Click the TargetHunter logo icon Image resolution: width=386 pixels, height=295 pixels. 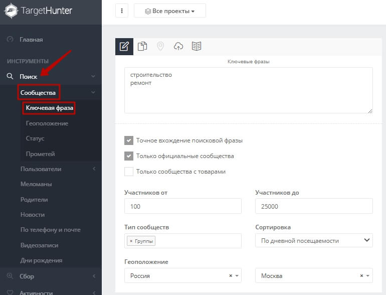[11, 11]
